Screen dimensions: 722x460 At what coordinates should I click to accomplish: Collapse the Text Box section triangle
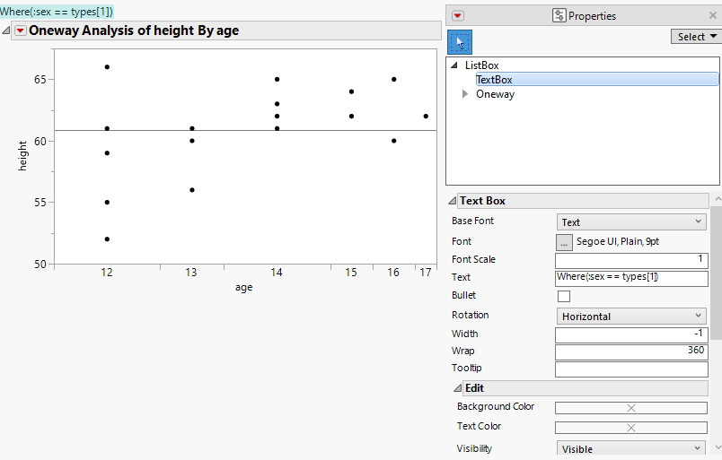(x=453, y=201)
